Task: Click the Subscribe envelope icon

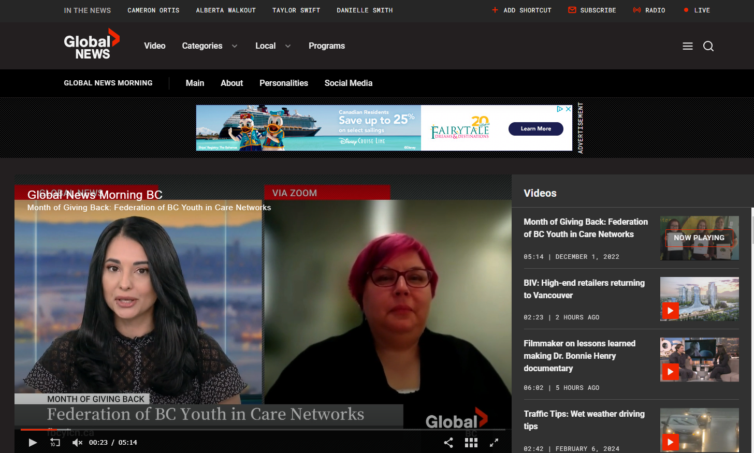Action: tap(572, 10)
